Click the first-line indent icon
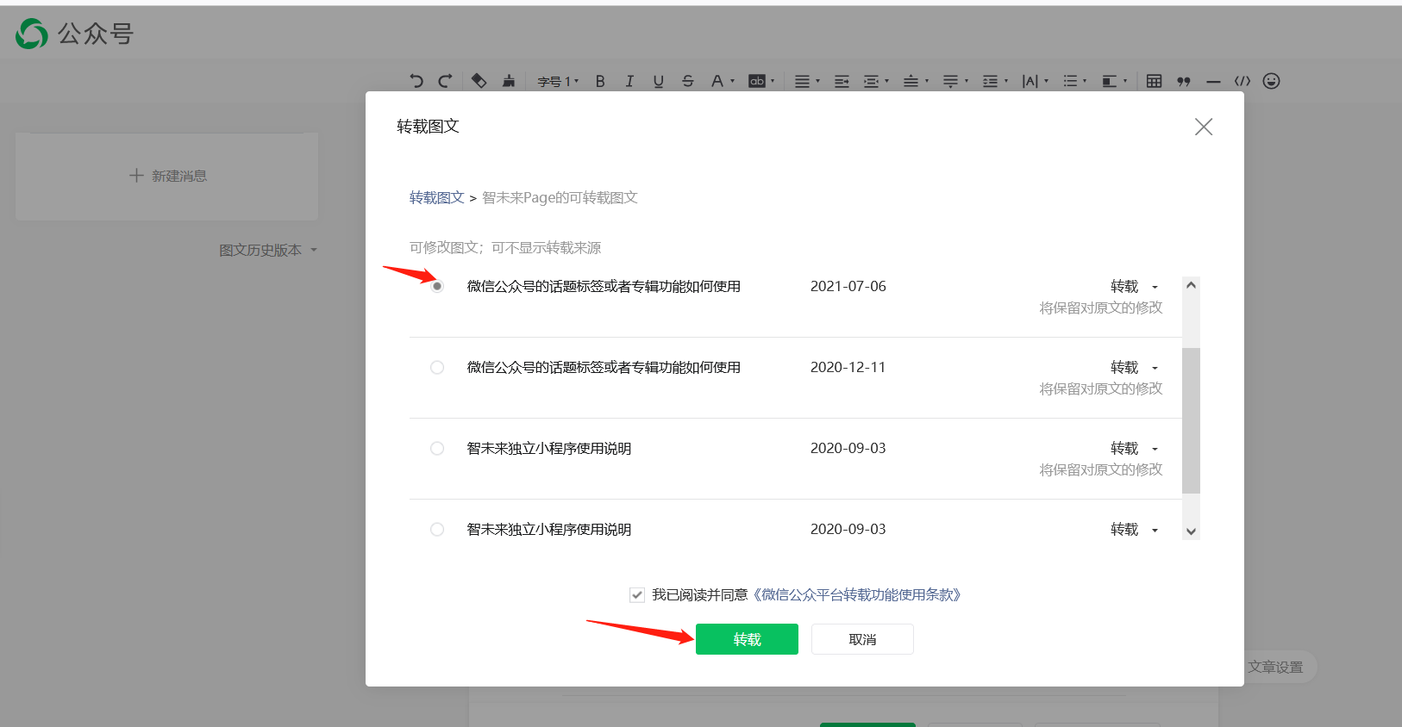Viewport: 1402px width, 727px height. (x=842, y=81)
